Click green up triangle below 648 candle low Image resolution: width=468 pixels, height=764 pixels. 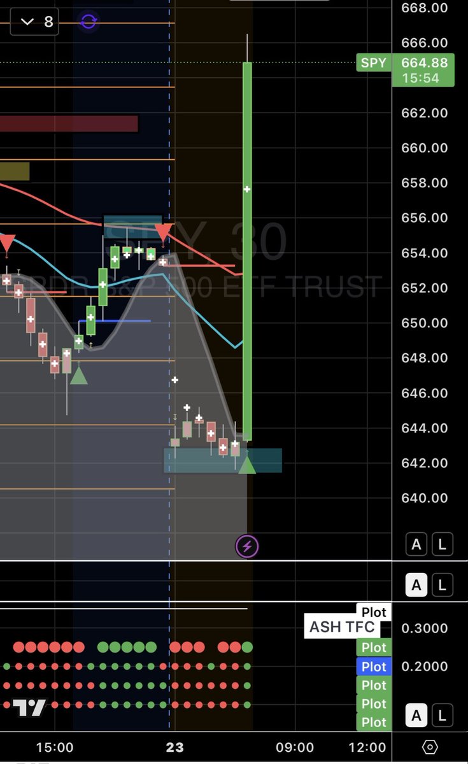pyautogui.click(x=78, y=374)
